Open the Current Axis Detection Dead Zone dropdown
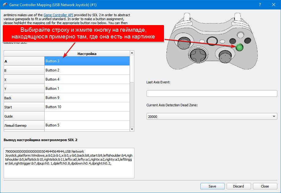Viewport: 281px width, 193px height. click(x=212, y=116)
